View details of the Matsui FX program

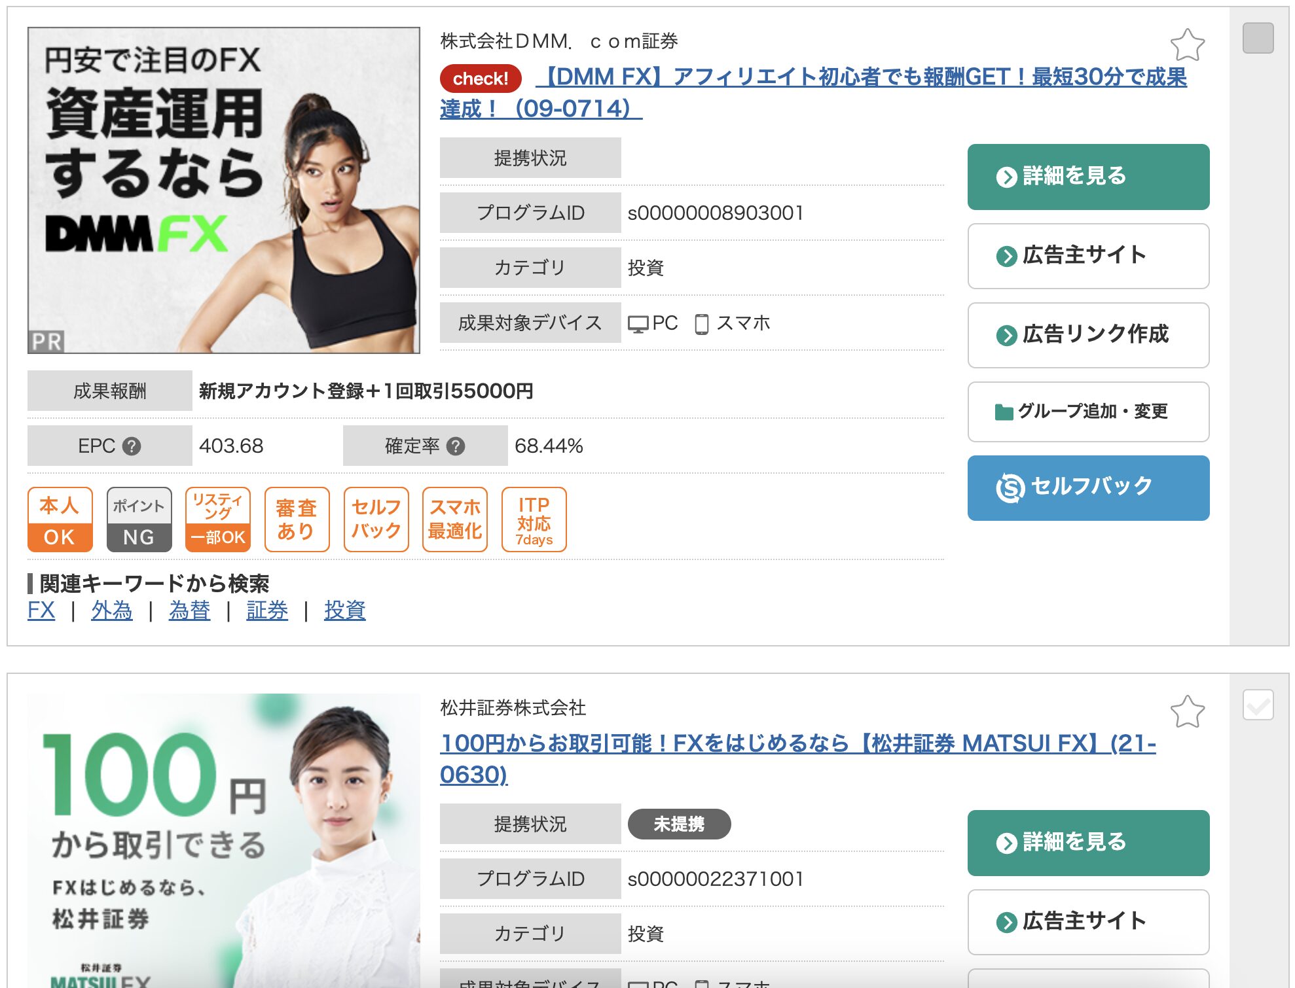[1088, 843]
